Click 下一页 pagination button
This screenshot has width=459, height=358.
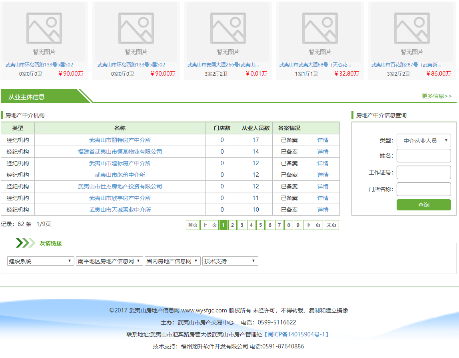pos(313,225)
